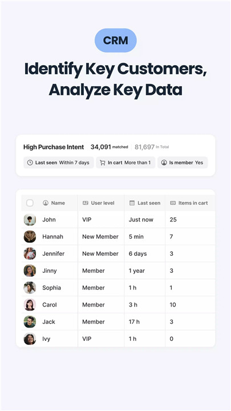
Task: Click the shopping cart icon in In cart filter
Action: 103,163
